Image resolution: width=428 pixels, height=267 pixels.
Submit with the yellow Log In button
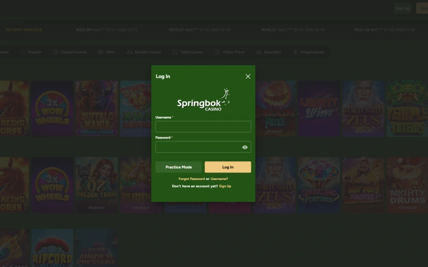click(227, 167)
